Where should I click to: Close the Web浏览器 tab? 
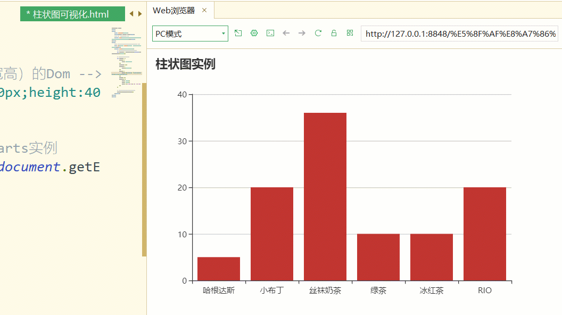pos(204,10)
